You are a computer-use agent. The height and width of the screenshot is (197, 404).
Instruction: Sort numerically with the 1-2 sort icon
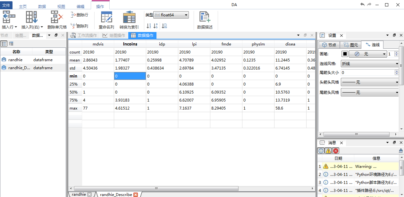149,26
